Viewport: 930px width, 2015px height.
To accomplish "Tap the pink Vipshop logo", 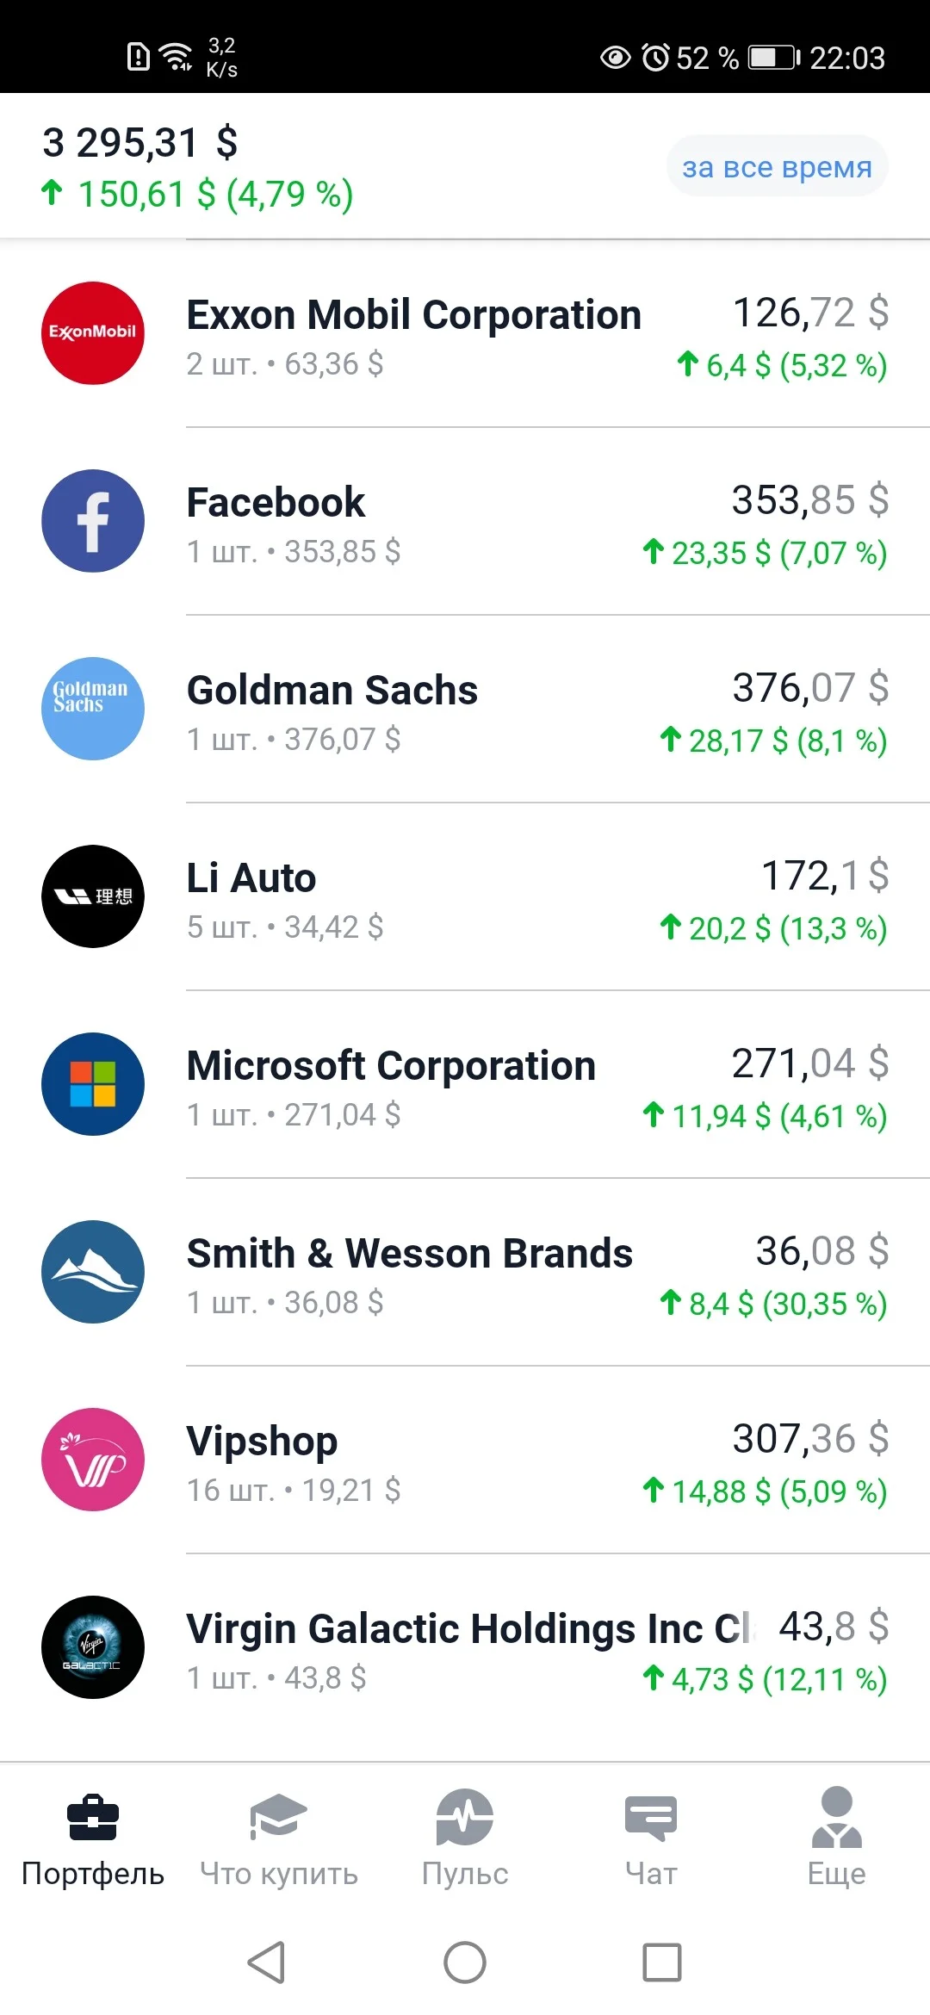I will [x=93, y=1460].
